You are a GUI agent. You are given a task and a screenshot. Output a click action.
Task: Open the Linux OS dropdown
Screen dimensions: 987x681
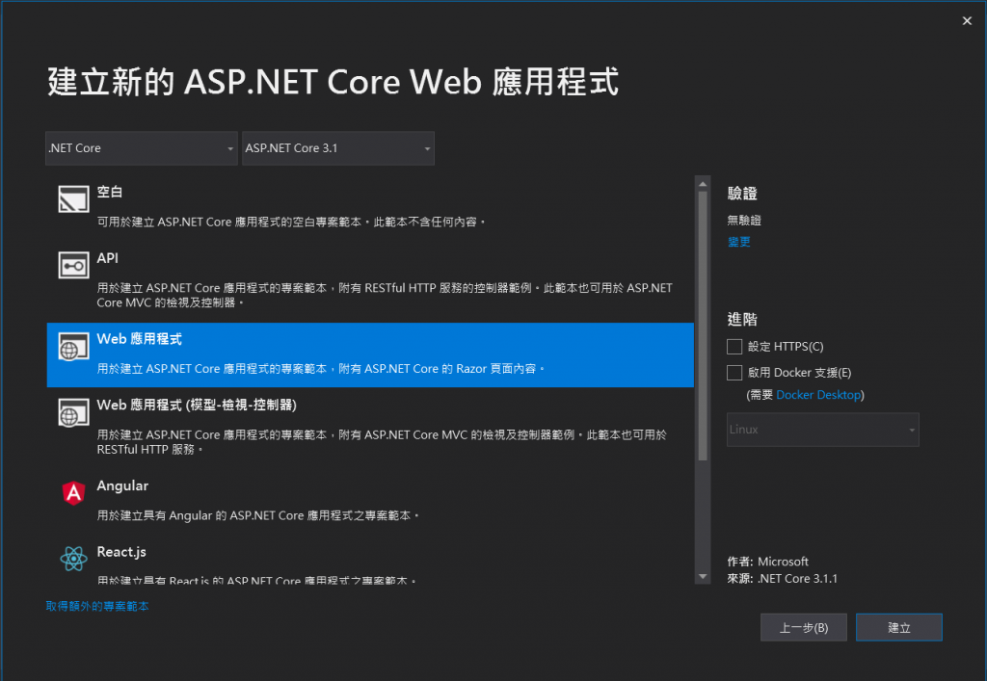[823, 430]
